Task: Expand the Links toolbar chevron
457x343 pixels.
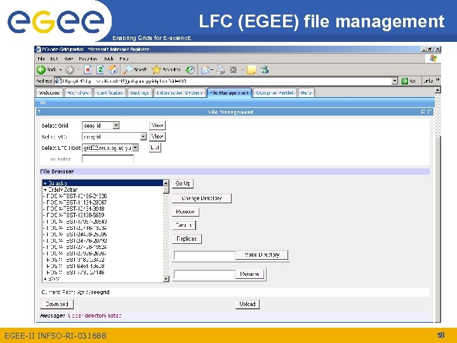Action: click(437, 79)
